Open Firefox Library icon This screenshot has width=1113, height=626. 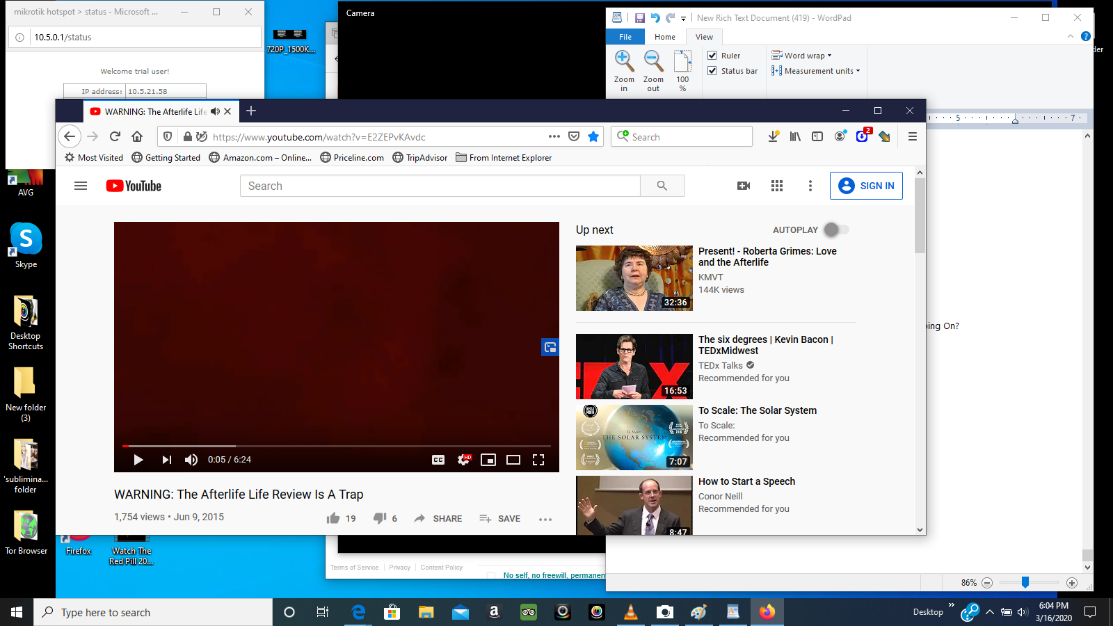[795, 136]
